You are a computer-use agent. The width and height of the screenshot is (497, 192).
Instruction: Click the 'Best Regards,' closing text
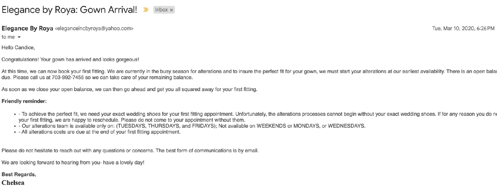[x=19, y=175]
